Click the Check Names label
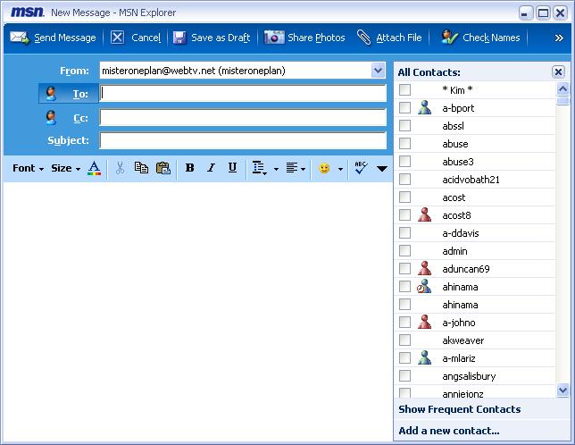Image resolution: width=575 pixels, height=445 pixels. (491, 38)
